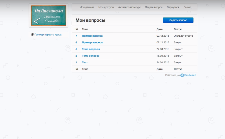The height and width of the screenshot is (139, 225).
Task: Click the top Дата column header
Action: (x=159, y=29)
